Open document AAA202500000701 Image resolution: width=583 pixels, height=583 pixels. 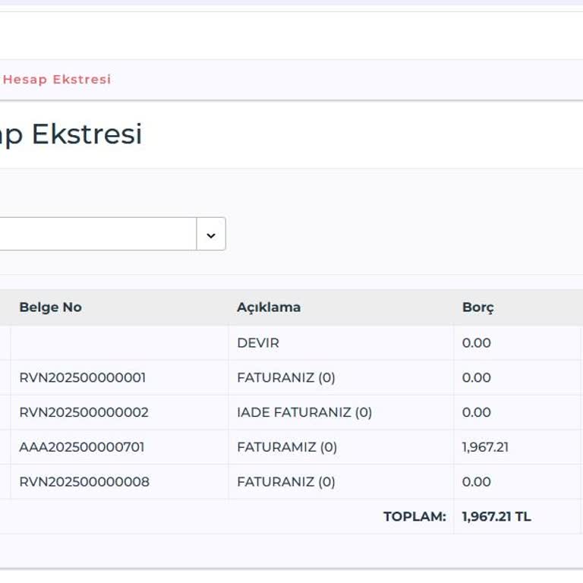[81, 448]
